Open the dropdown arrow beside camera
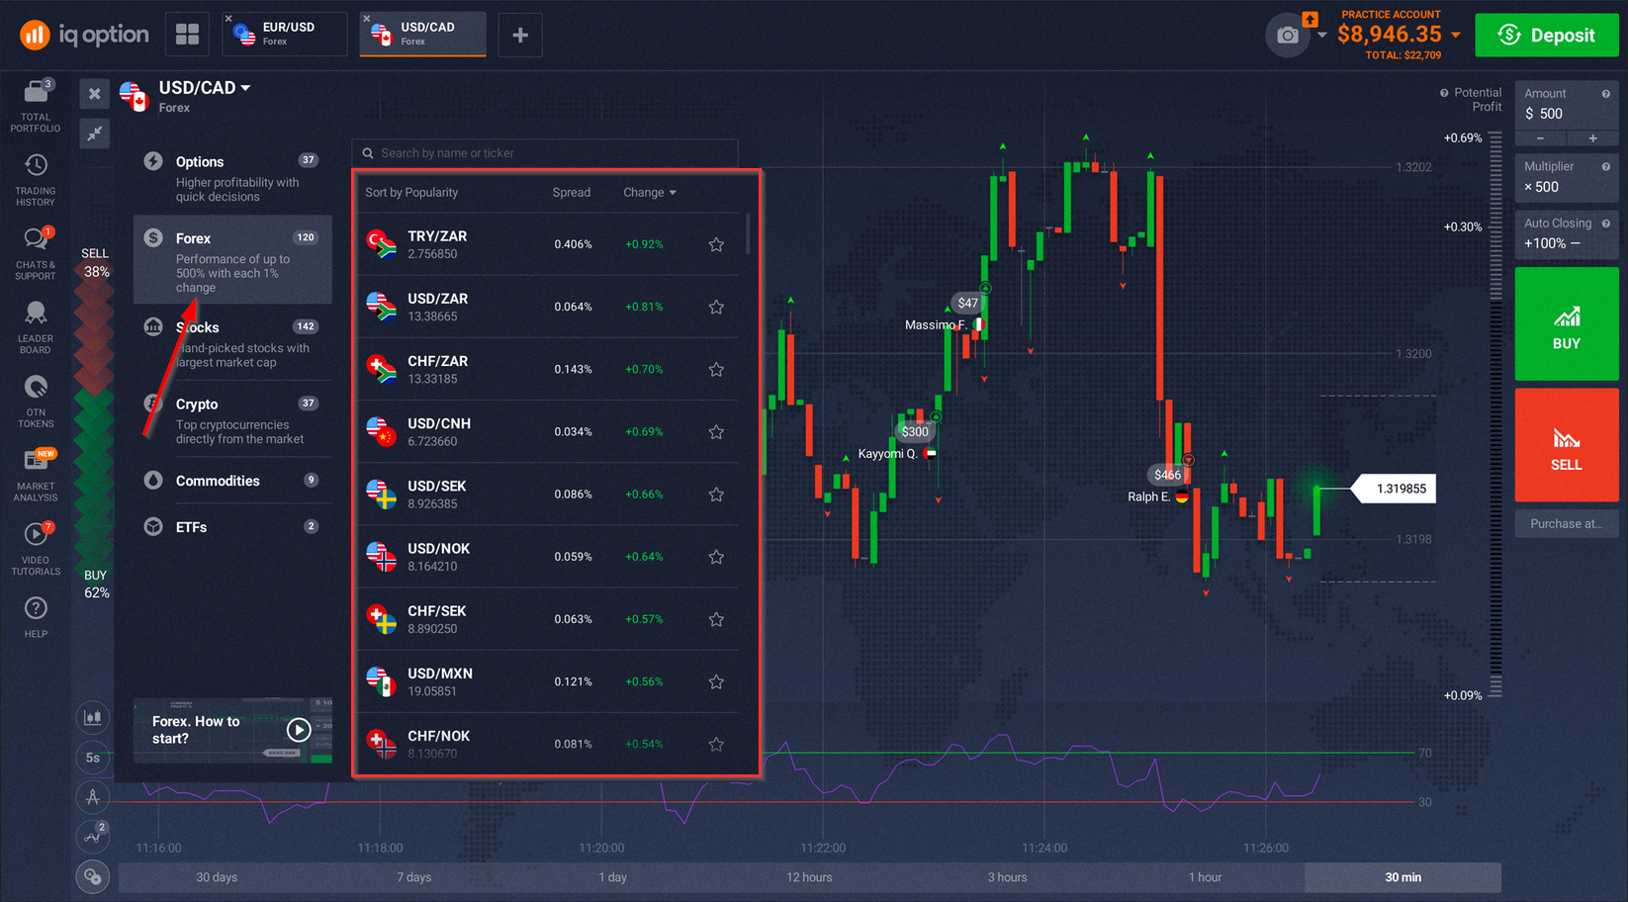 click(1322, 36)
